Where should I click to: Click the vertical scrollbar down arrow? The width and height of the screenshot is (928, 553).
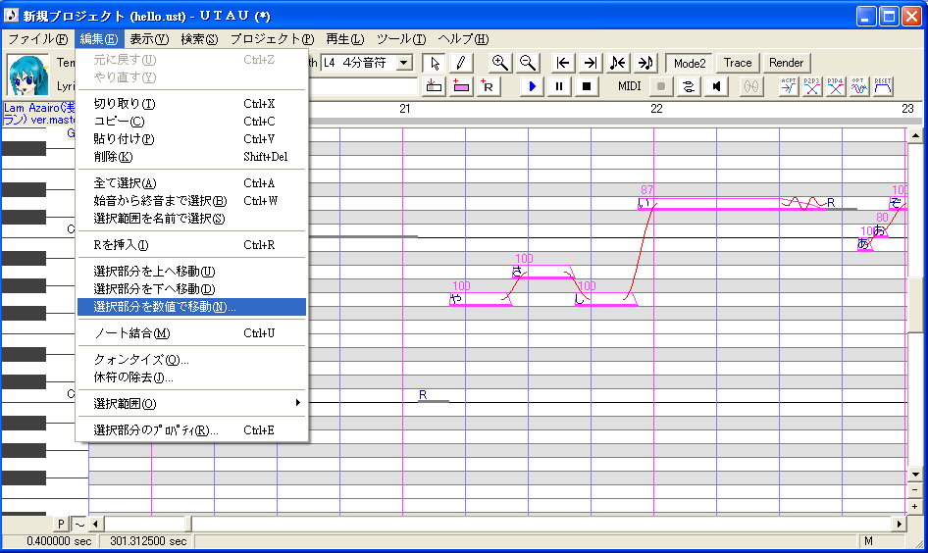point(915,475)
